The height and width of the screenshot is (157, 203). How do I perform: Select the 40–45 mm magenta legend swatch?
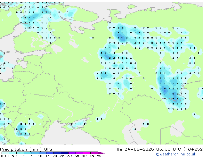click(x=87, y=153)
